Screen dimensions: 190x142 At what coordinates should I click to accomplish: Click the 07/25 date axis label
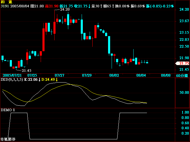point(32,75)
